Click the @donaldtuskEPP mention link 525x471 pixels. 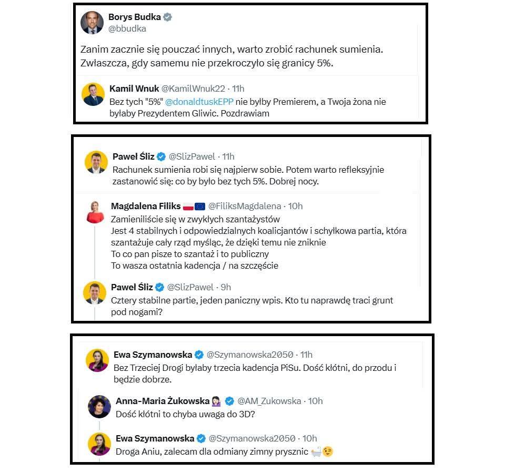199,101
